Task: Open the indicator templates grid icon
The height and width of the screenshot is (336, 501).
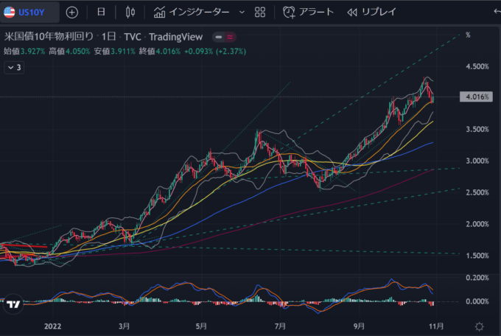Action: point(260,13)
